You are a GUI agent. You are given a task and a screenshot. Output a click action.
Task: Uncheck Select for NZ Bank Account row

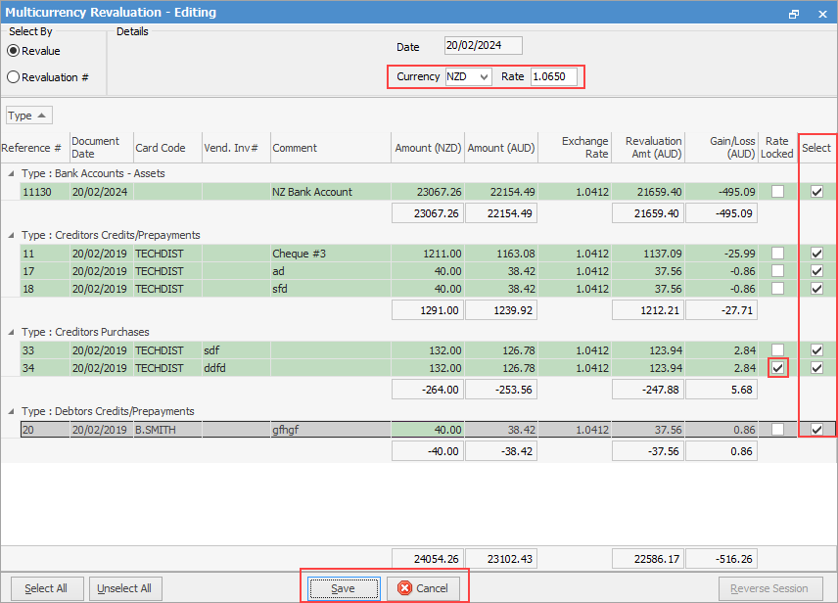(x=816, y=192)
